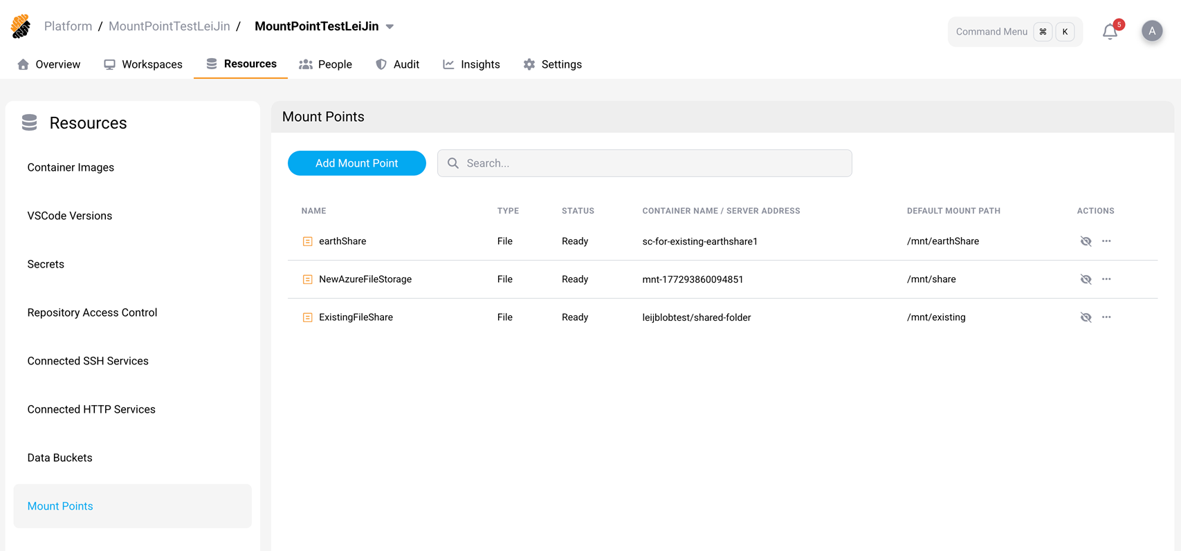Switch to the Overview tab
Screen dimensions: 1181x551
[48, 64]
